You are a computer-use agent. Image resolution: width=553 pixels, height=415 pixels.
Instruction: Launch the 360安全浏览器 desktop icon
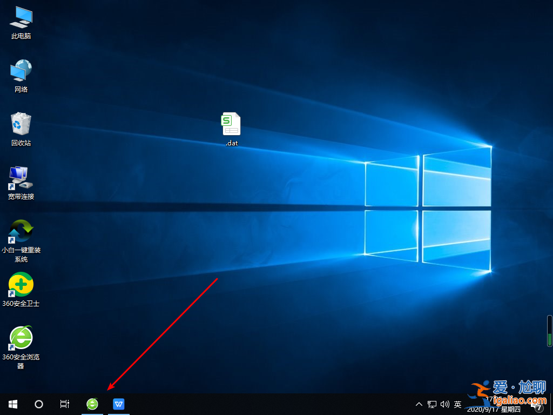pos(21,338)
